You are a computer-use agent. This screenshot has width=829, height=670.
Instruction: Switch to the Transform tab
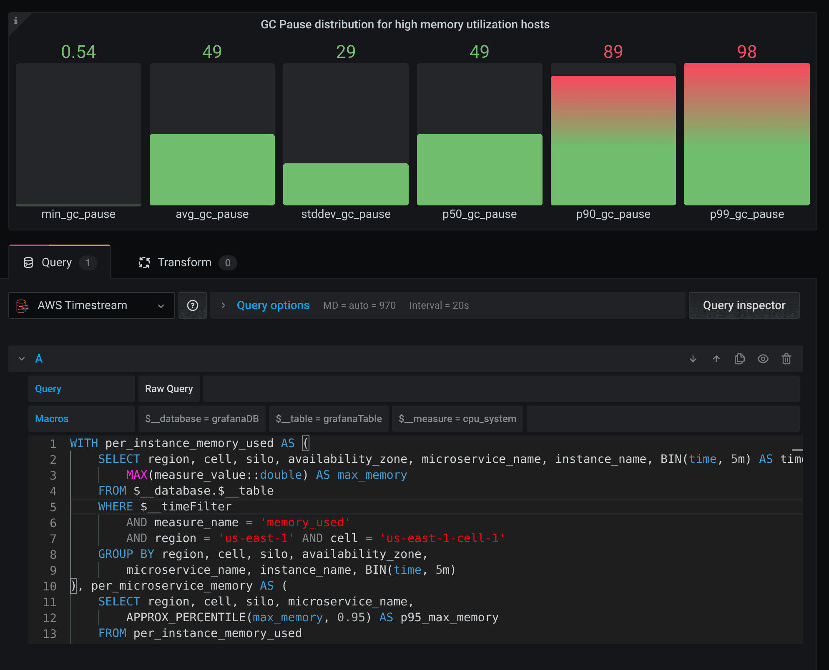(x=184, y=262)
